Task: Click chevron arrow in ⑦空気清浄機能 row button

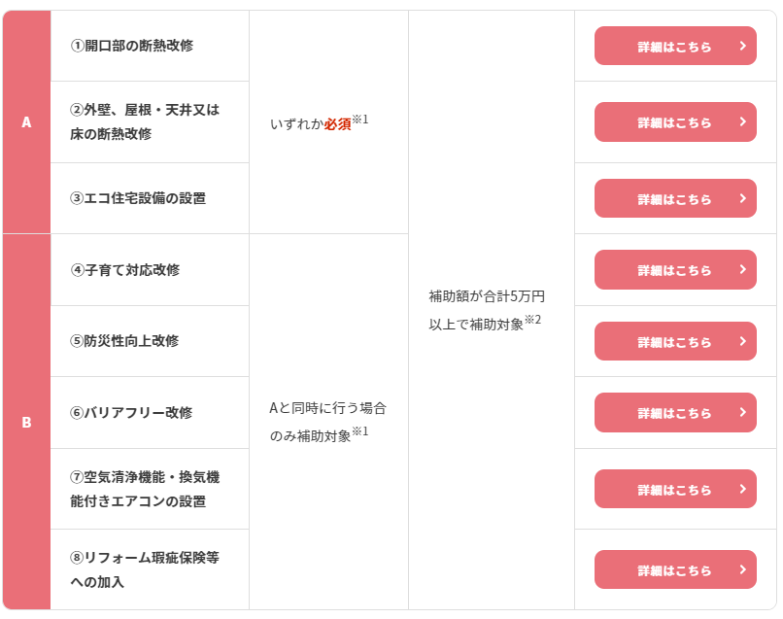Action: [x=742, y=489]
